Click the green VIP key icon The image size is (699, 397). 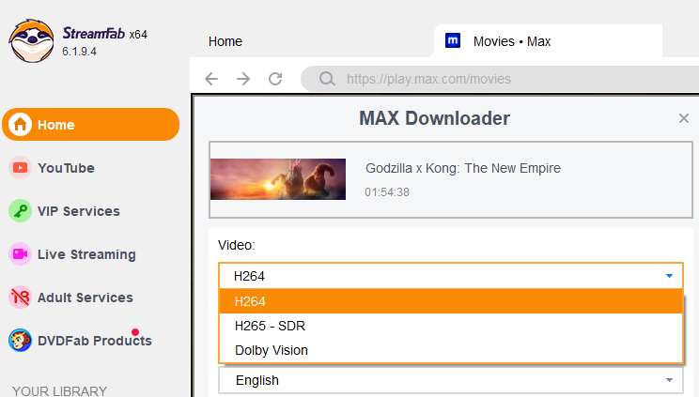(x=20, y=211)
